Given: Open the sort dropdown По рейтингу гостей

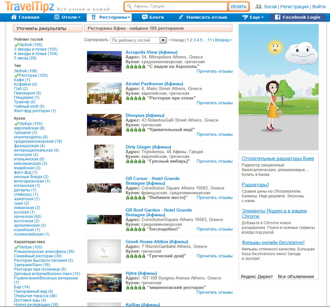Looking at the screenshot, I should (138, 40).
